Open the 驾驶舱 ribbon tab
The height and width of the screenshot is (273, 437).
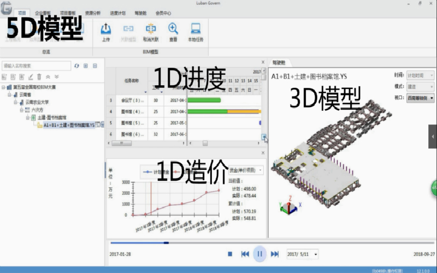(140, 13)
